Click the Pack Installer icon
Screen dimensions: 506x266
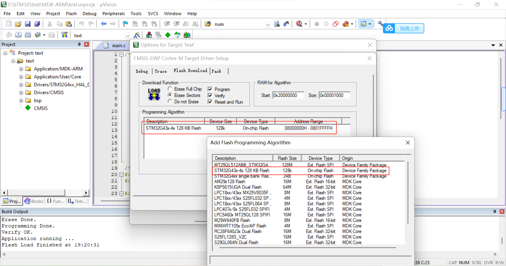coord(187,35)
